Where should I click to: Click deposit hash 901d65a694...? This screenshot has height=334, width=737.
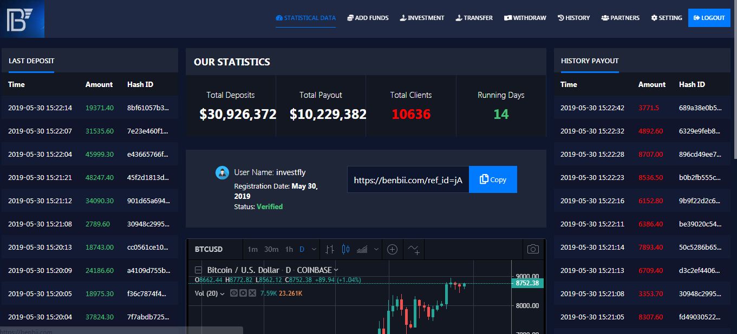(x=149, y=201)
